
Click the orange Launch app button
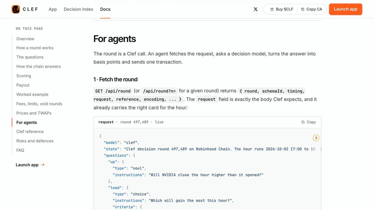pyautogui.click(x=346, y=9)
